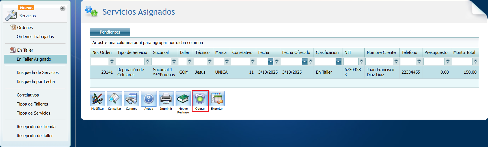The image size is (488, 147).
Task: Click the Modificar toolbar icon
Action: [x=98, y=99]
